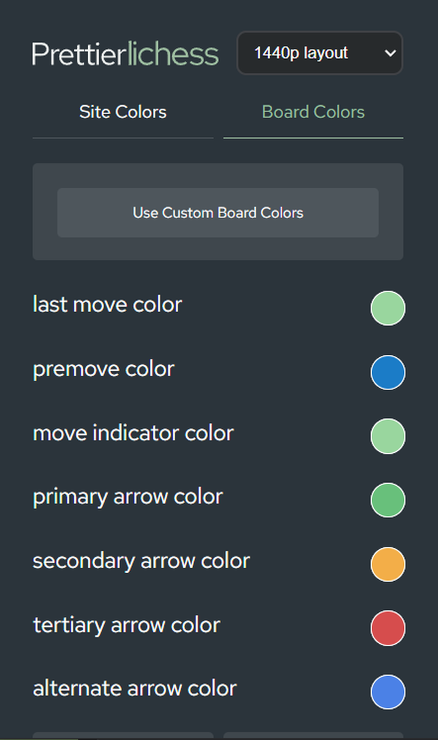The image size is (438, 740).
Task: Click the partially visible bottom-left button
Action: (x=123, y=736)
